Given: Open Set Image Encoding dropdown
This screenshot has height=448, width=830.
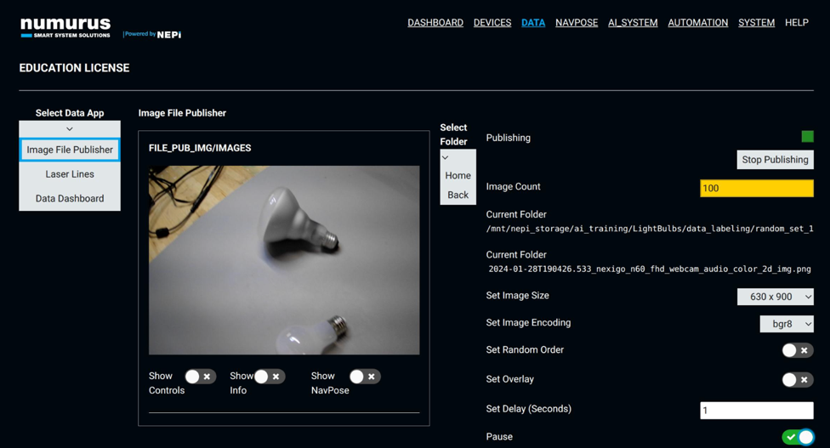Looking at the screenshot, I should [786, 324].
